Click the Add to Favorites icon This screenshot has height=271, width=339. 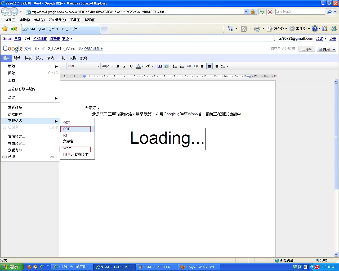tap(14, 29)
